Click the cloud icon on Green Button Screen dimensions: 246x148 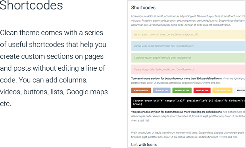pos(176,90)
